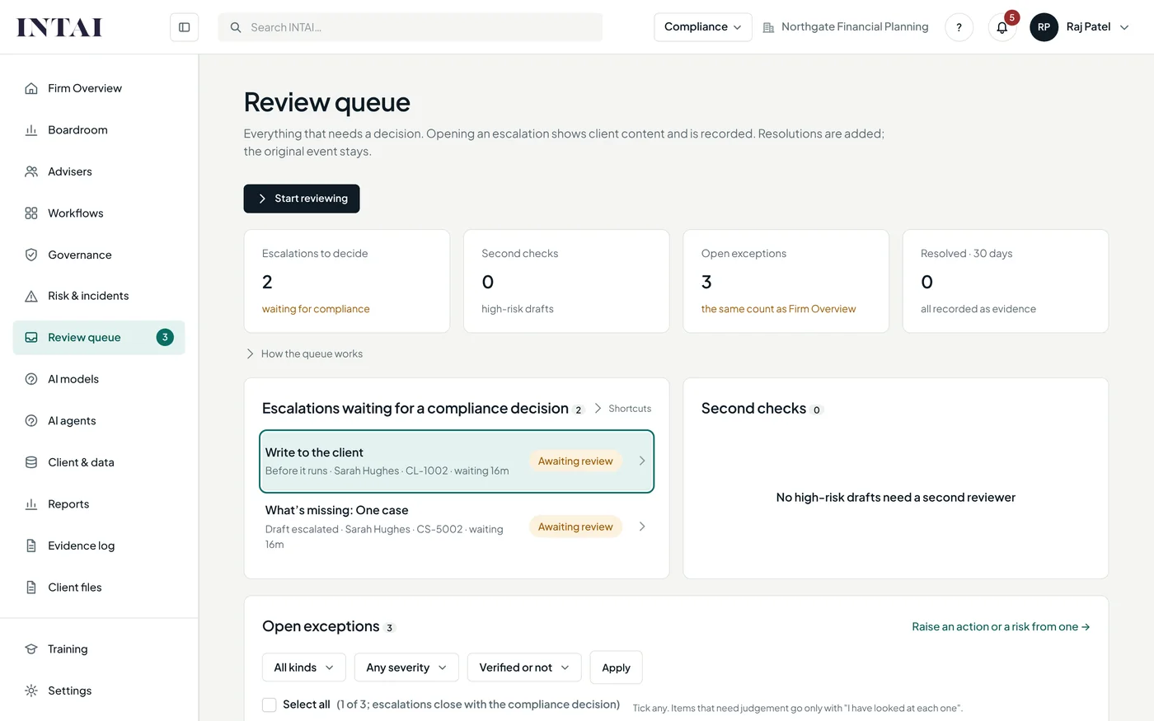
Task: Click the Apply filter button
Action: tap(616, 667)
